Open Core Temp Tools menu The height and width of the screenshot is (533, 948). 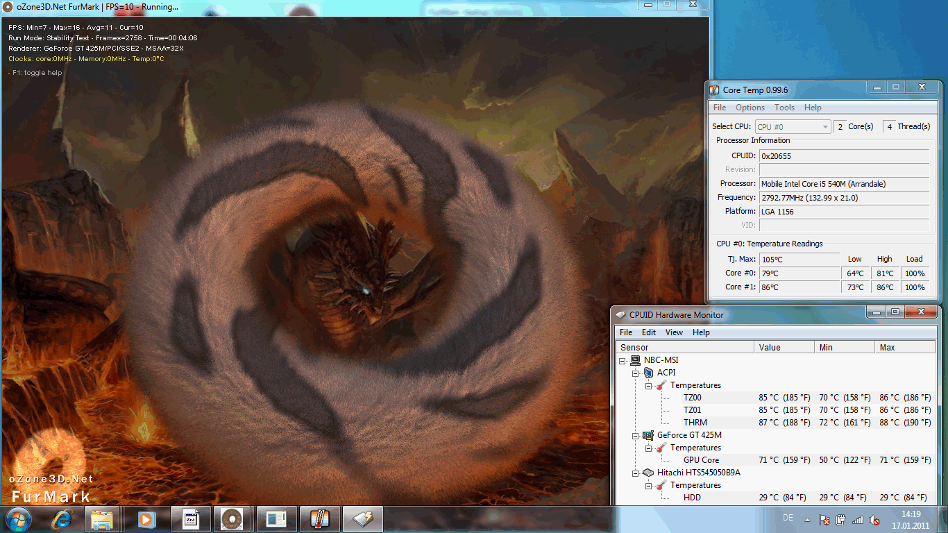tap(784, 108)
